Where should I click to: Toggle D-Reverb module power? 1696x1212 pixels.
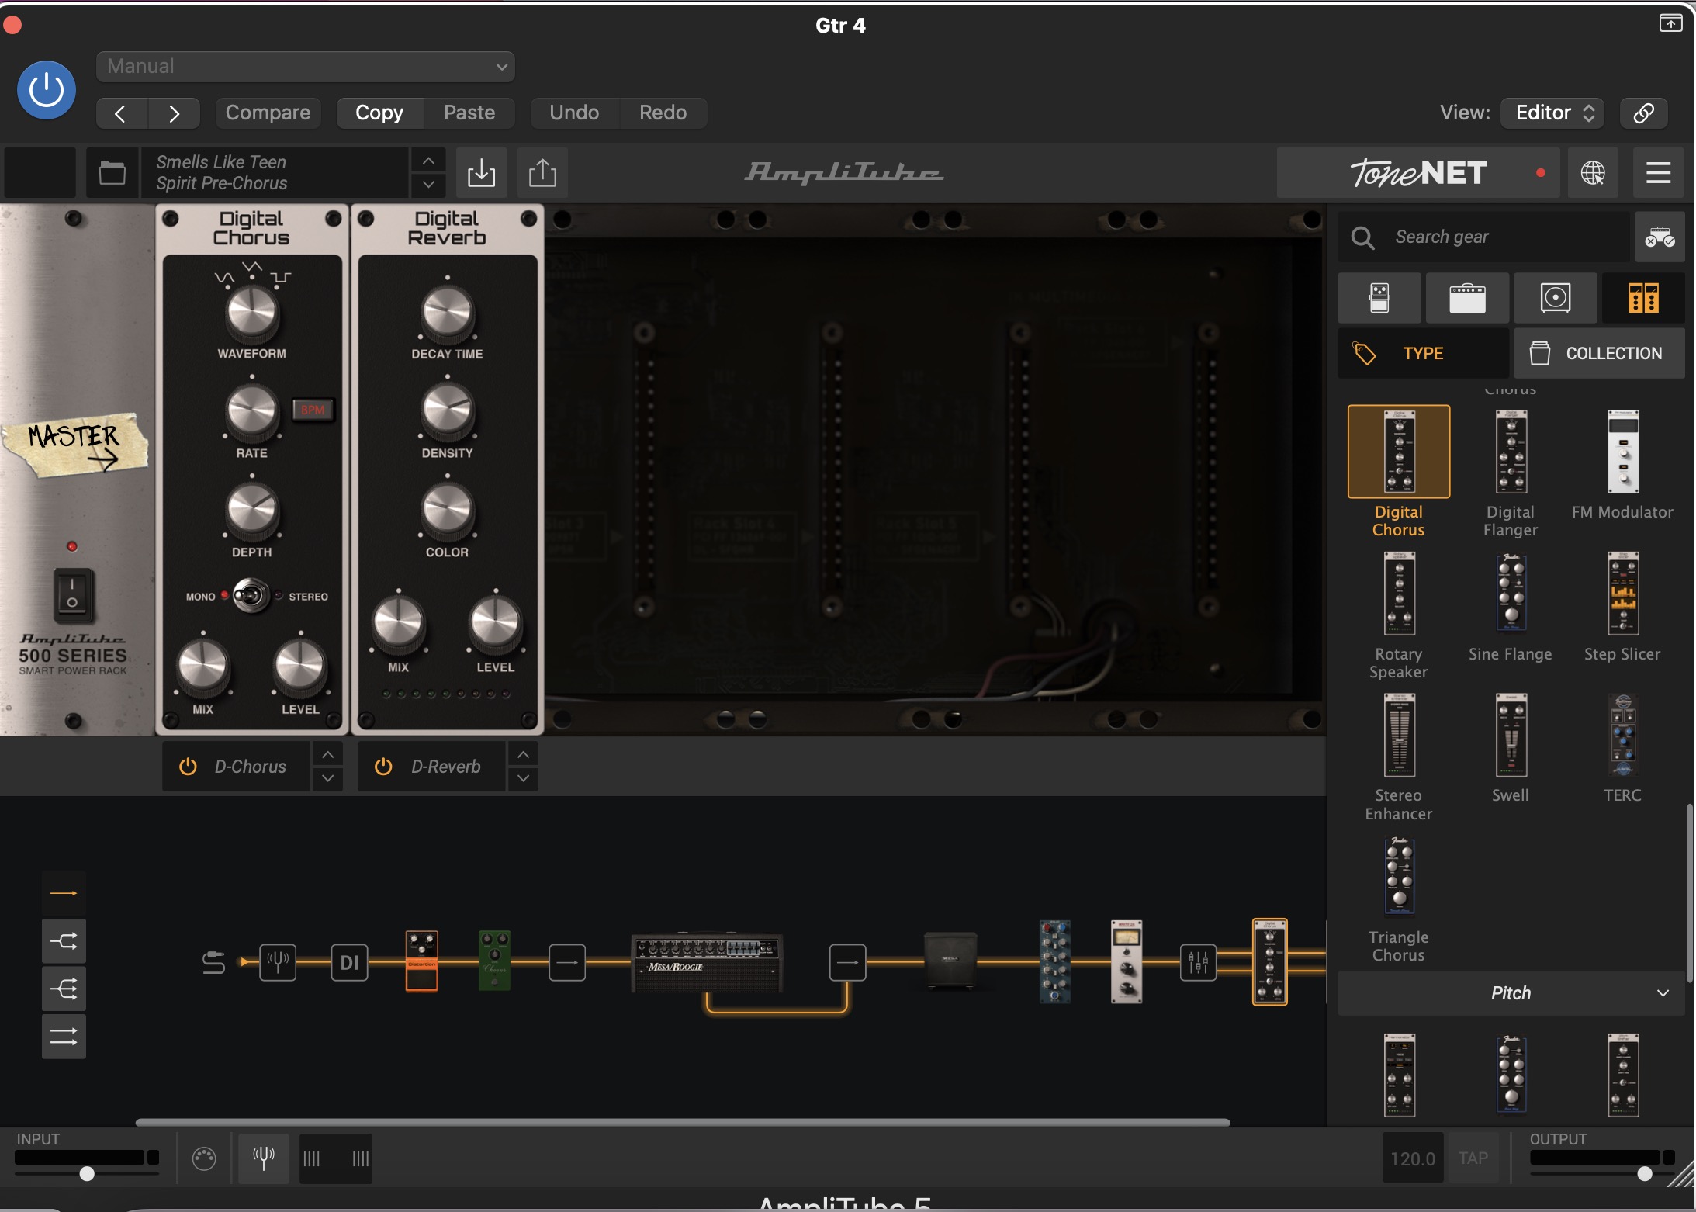(383, 767)
